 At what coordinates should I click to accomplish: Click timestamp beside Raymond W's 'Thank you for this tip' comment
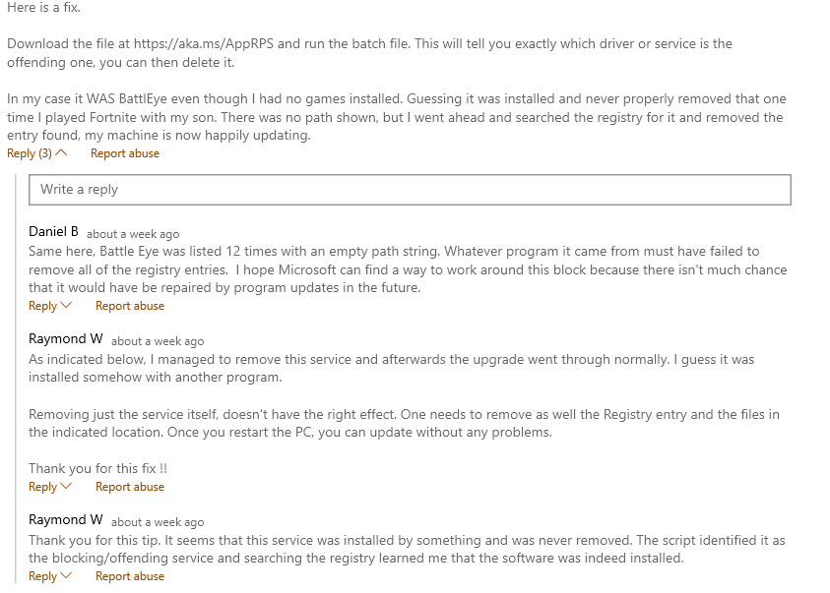(158, 522)
